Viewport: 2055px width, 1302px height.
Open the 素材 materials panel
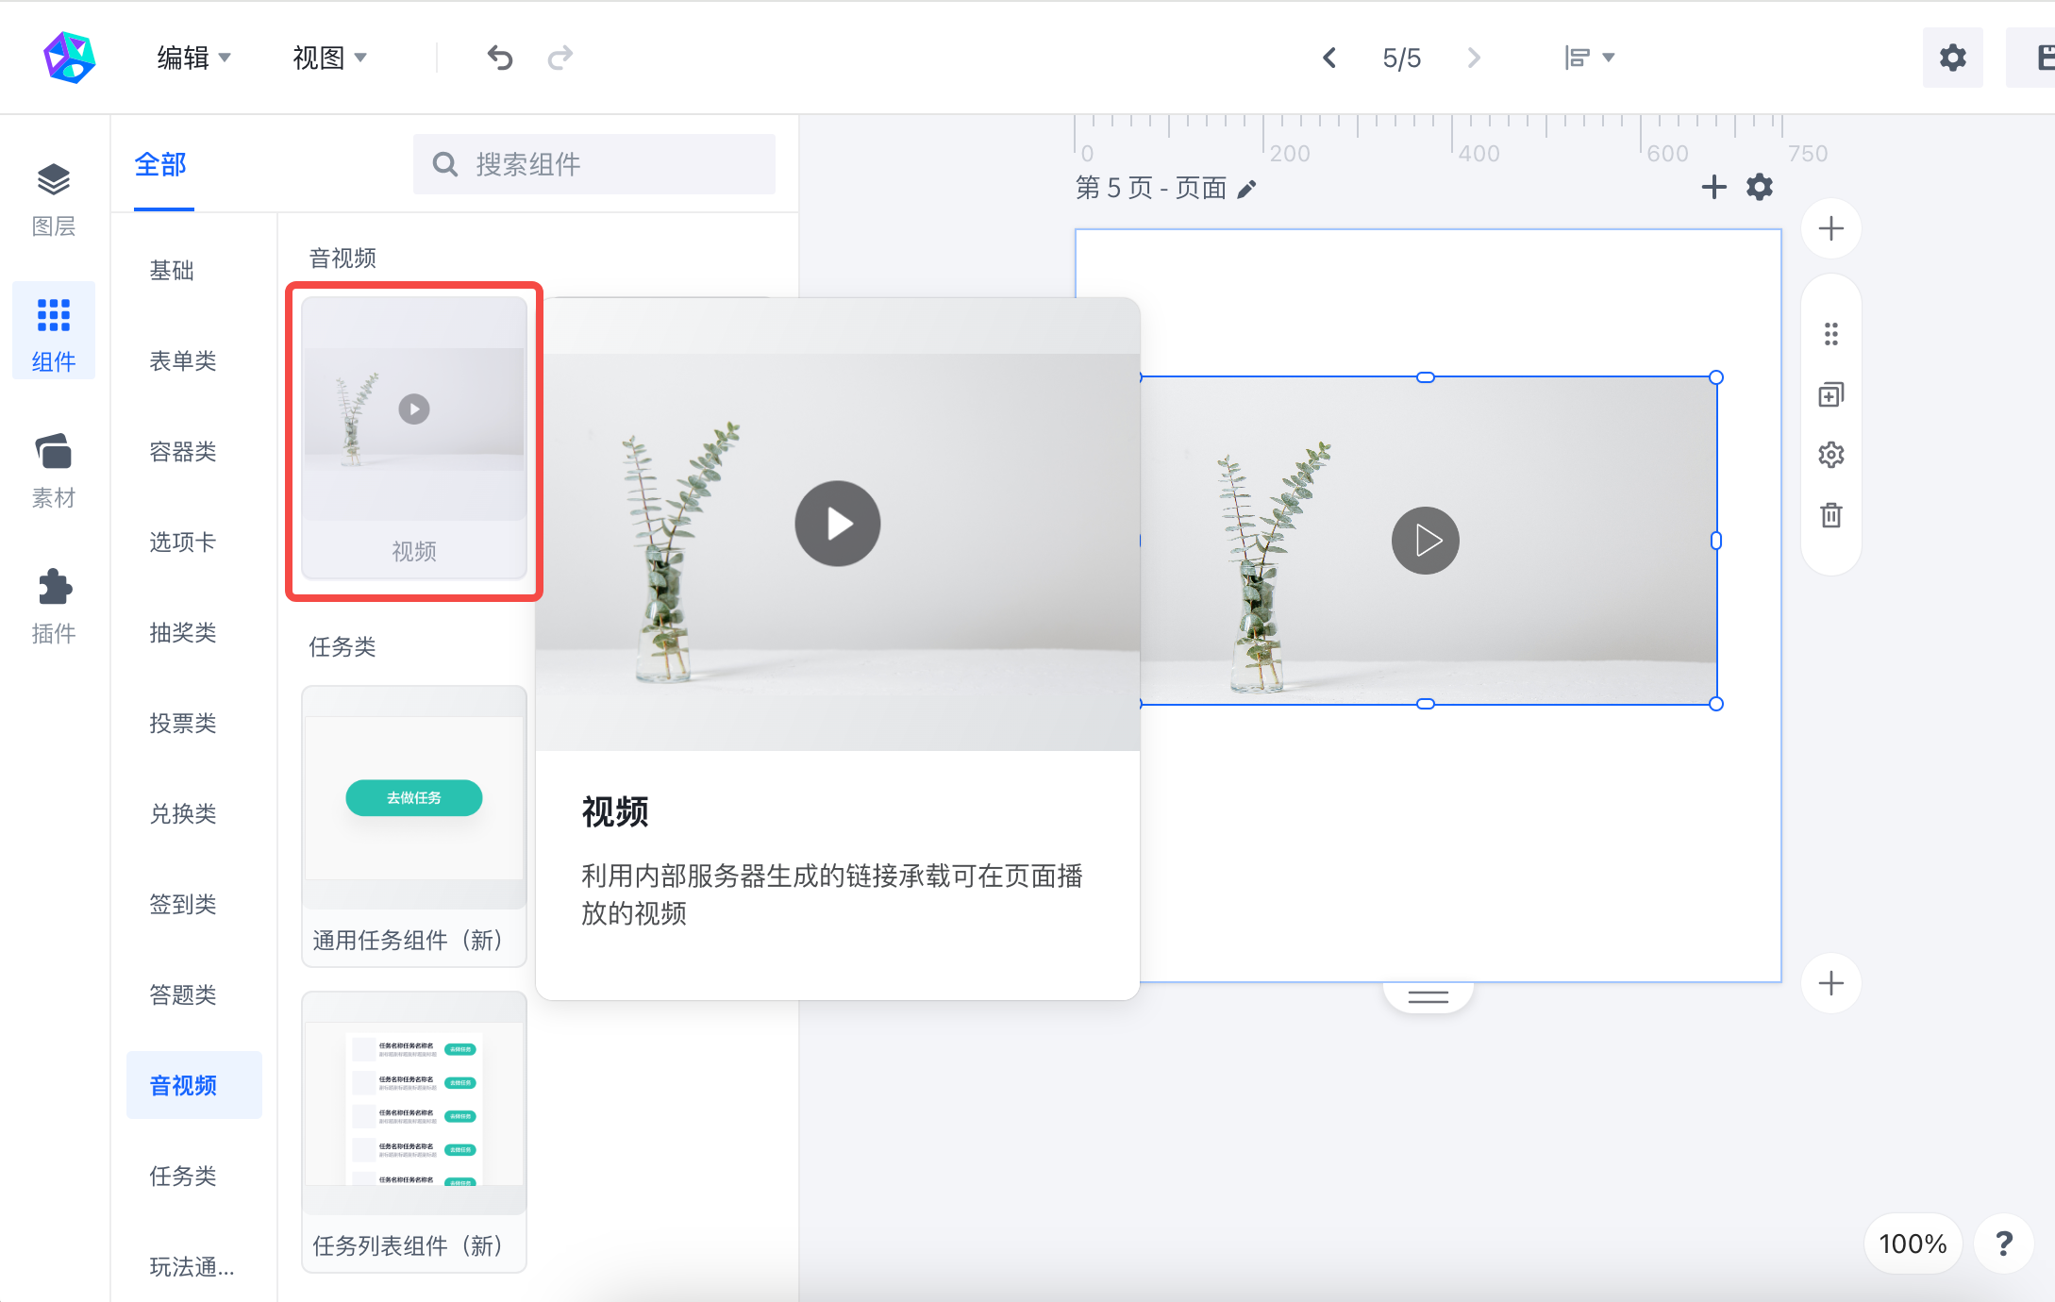tap(54, 470)
